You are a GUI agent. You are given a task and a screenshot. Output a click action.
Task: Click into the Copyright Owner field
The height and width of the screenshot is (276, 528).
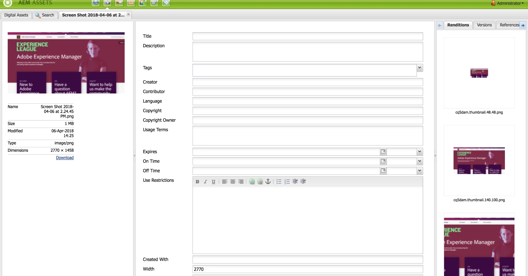point(307,120)
